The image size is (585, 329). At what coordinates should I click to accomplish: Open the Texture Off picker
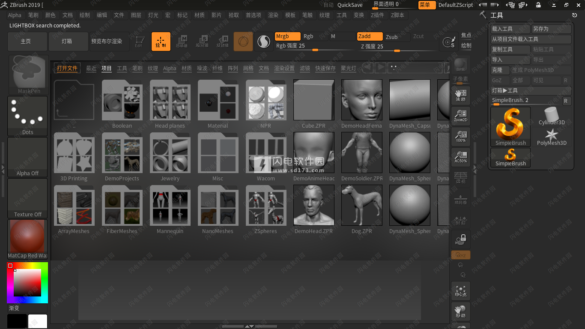point(27,198)
